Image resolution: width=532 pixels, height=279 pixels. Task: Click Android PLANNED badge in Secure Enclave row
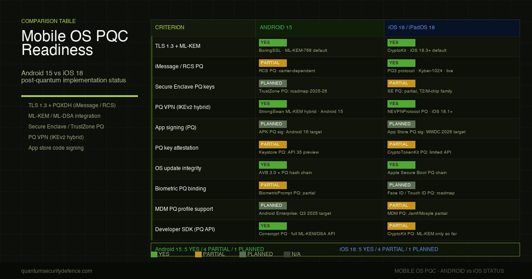tap(273, 83)
